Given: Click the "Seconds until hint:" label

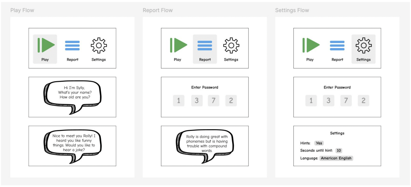Looking at the screenshot, I should (317, 150).
